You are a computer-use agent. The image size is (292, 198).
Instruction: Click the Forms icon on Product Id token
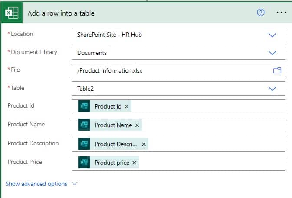click(x=84, y=106)
